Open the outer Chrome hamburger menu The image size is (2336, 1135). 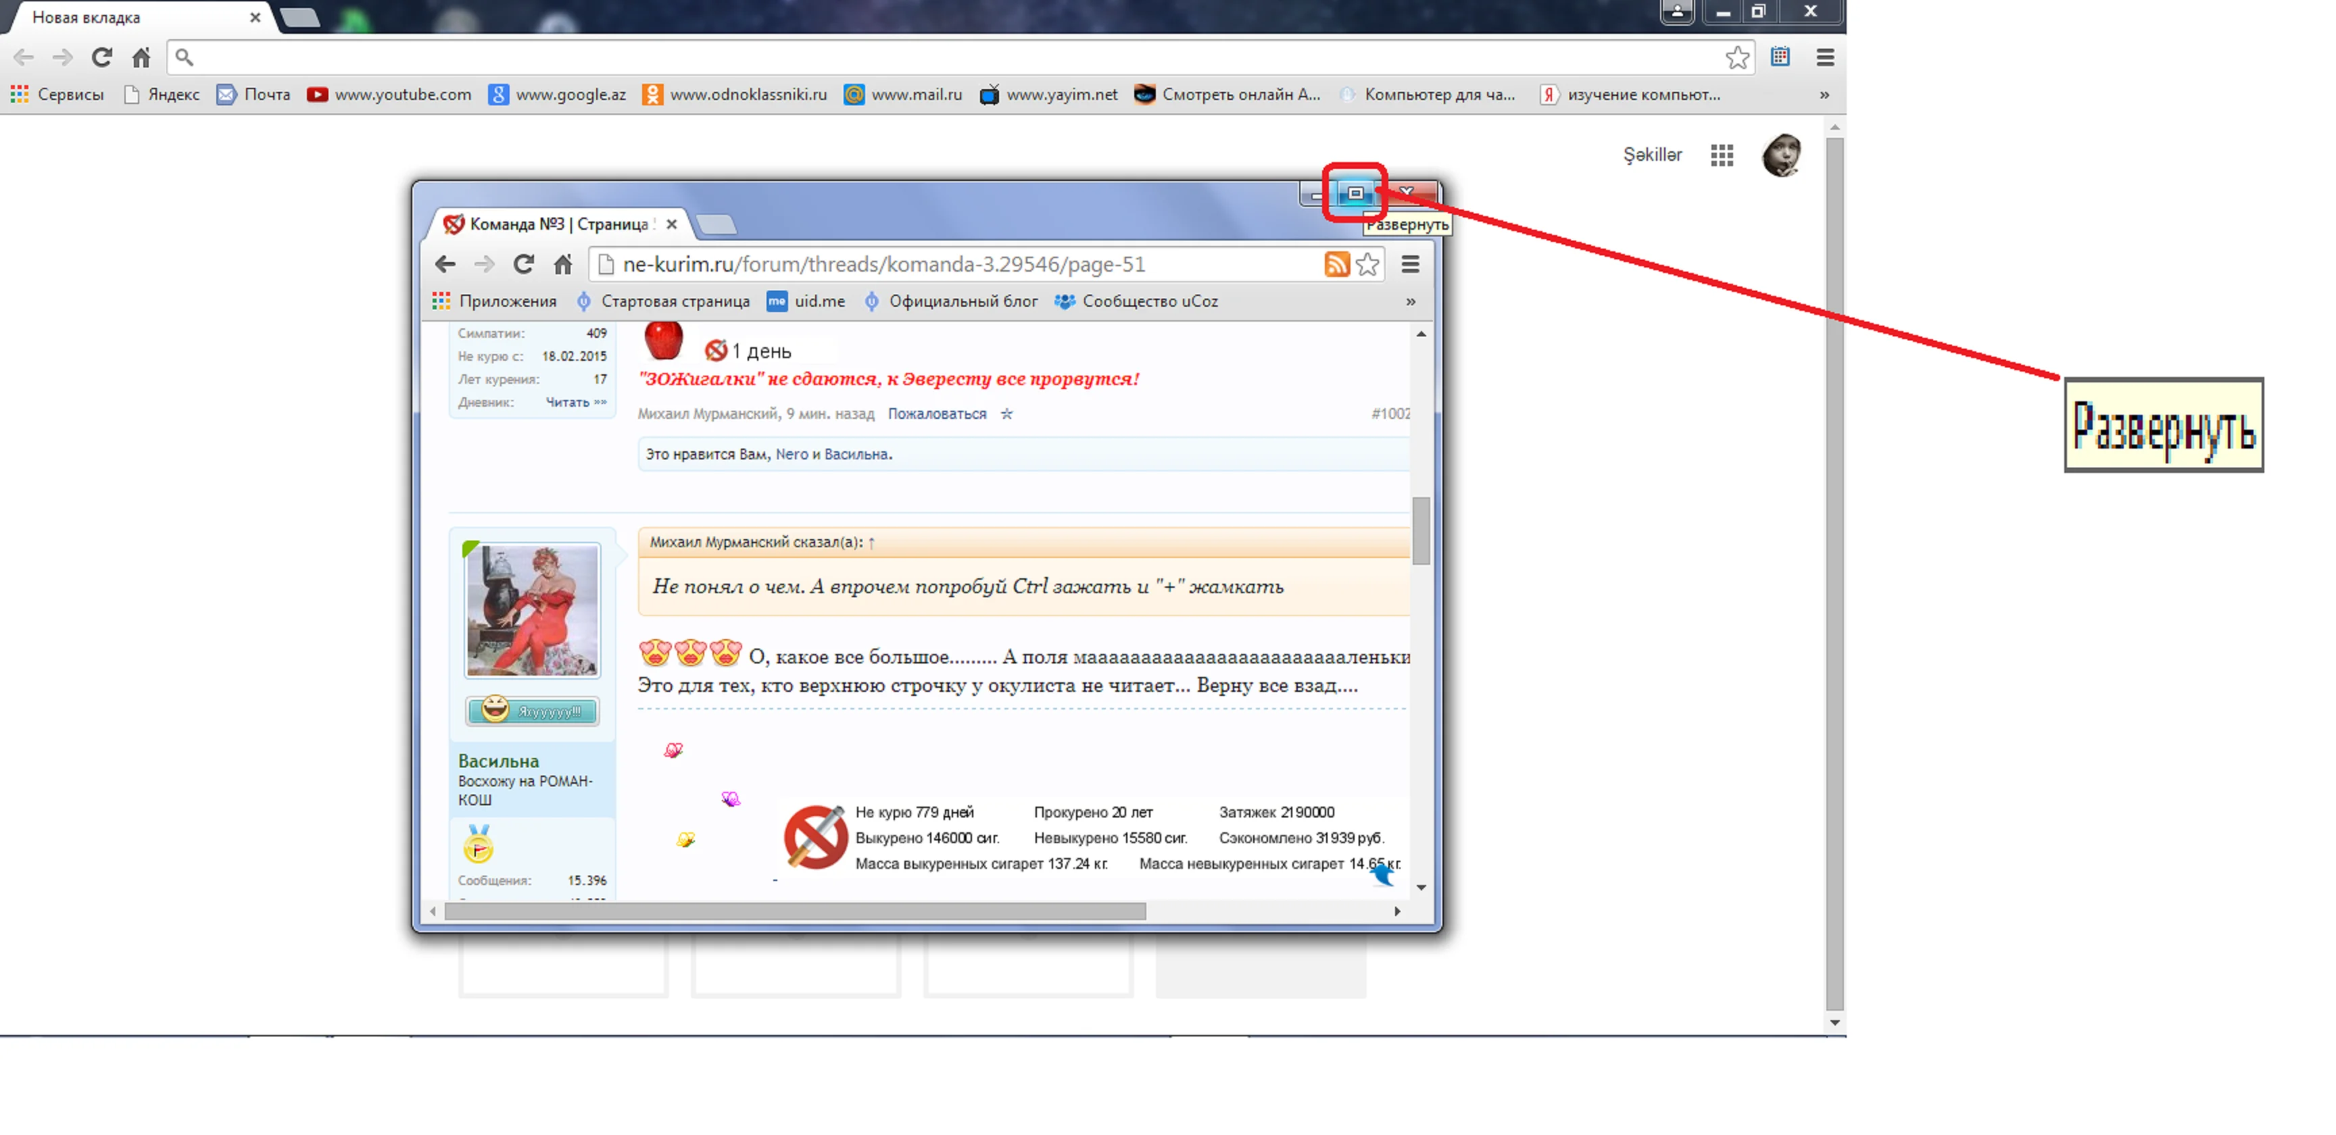click(x=1824, y=58)
